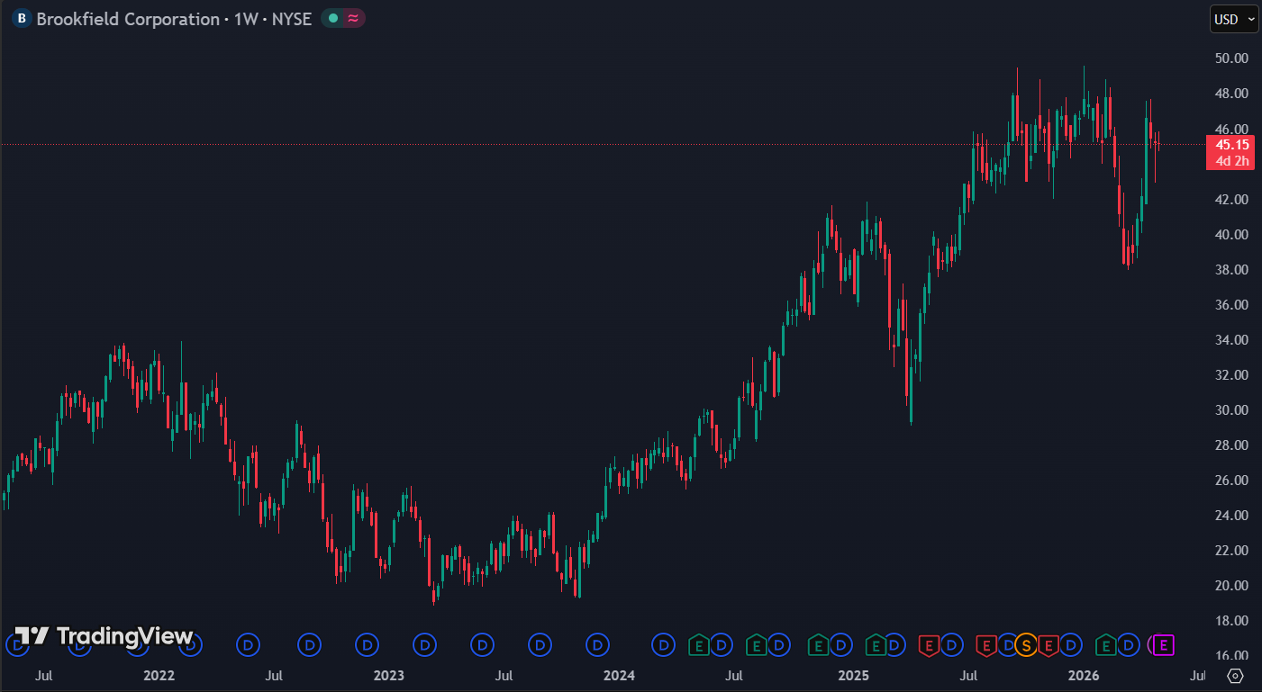Click the D dividend marker left of the purple E
The height and width of the screenshot is (692, 1262).
coord(1130,644)
